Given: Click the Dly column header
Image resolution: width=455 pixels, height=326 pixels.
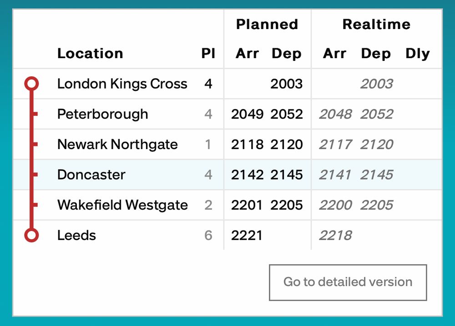Looking at the screenshot, I should tap(418, 53).
